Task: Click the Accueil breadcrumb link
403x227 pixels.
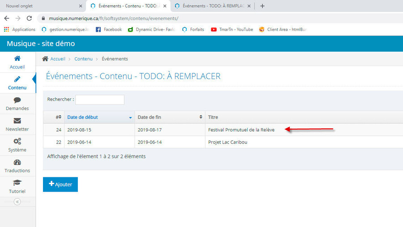Action: tap(58, 59)
